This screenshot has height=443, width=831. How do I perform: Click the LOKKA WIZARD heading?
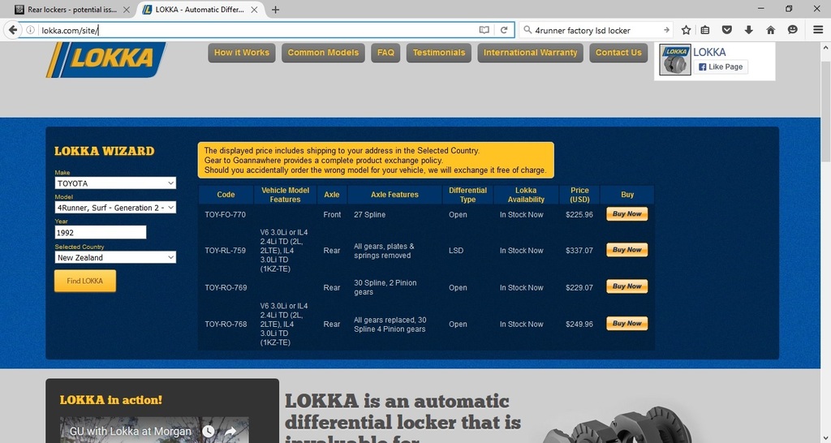[x=105, y=151]
